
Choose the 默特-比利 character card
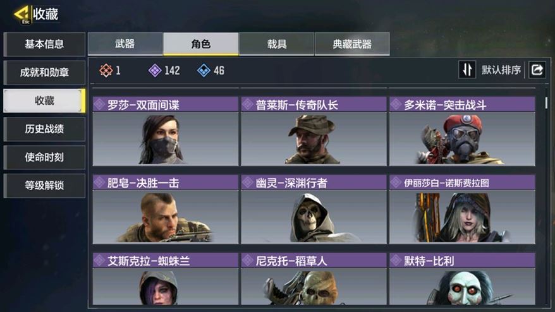click(462, 279)
